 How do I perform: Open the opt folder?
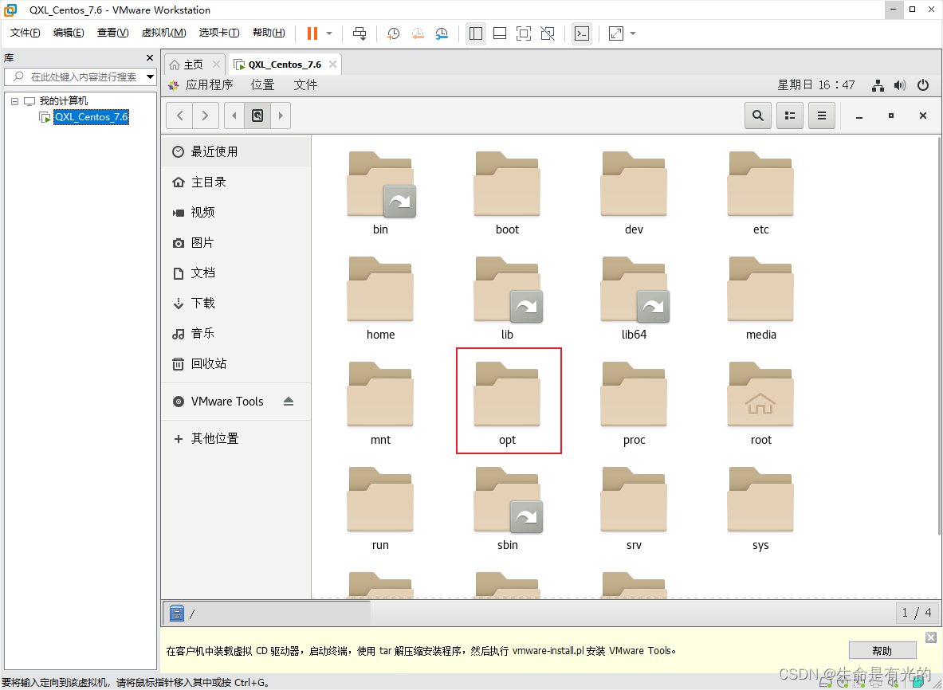pos(508,403)
